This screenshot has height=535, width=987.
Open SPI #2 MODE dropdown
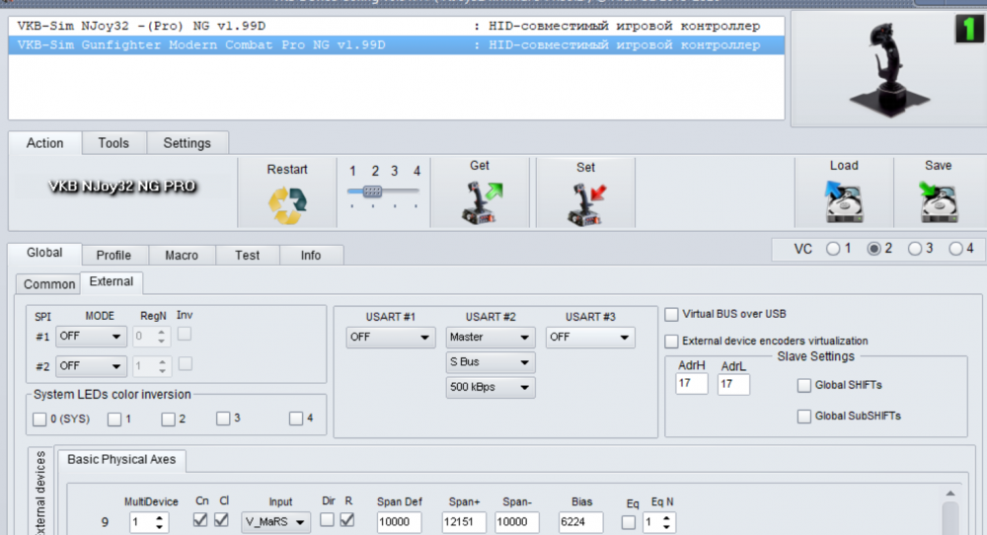pyautogui.click(x=91, y=365)
